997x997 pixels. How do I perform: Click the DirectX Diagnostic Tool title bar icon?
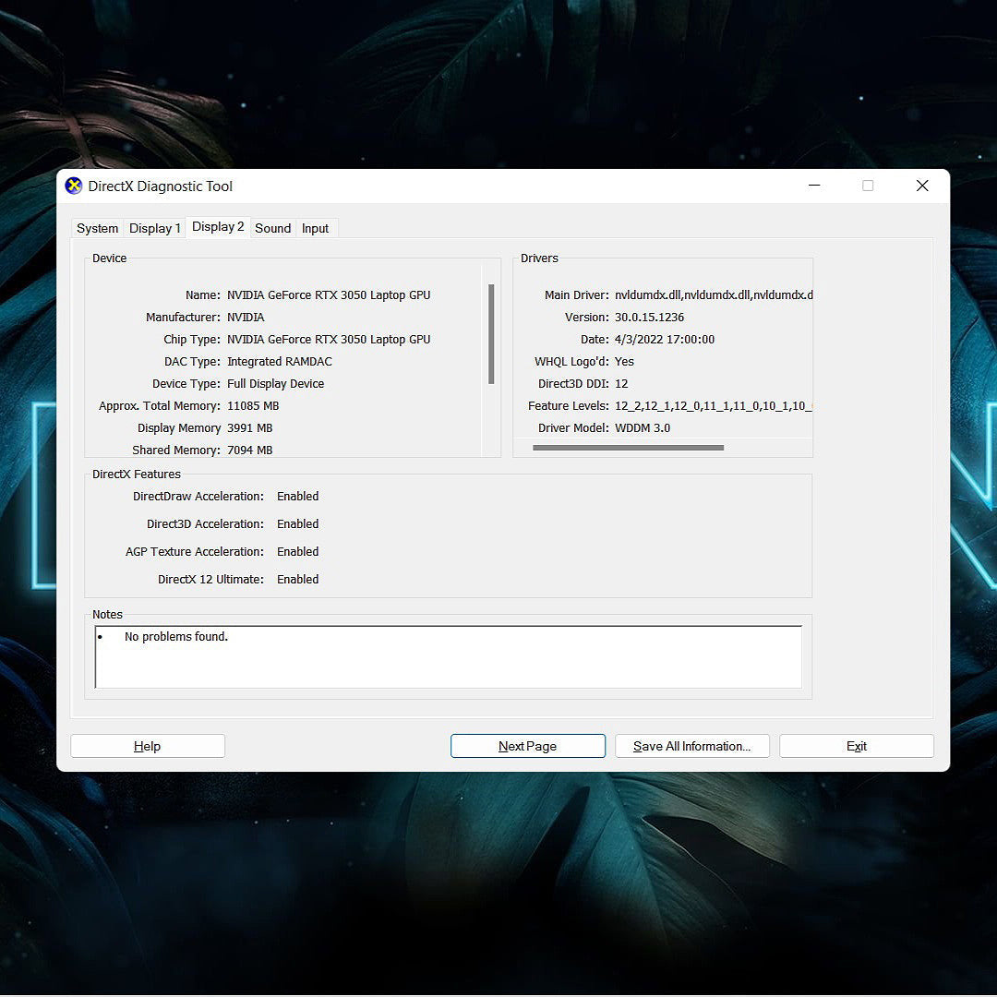pos(75,186)
